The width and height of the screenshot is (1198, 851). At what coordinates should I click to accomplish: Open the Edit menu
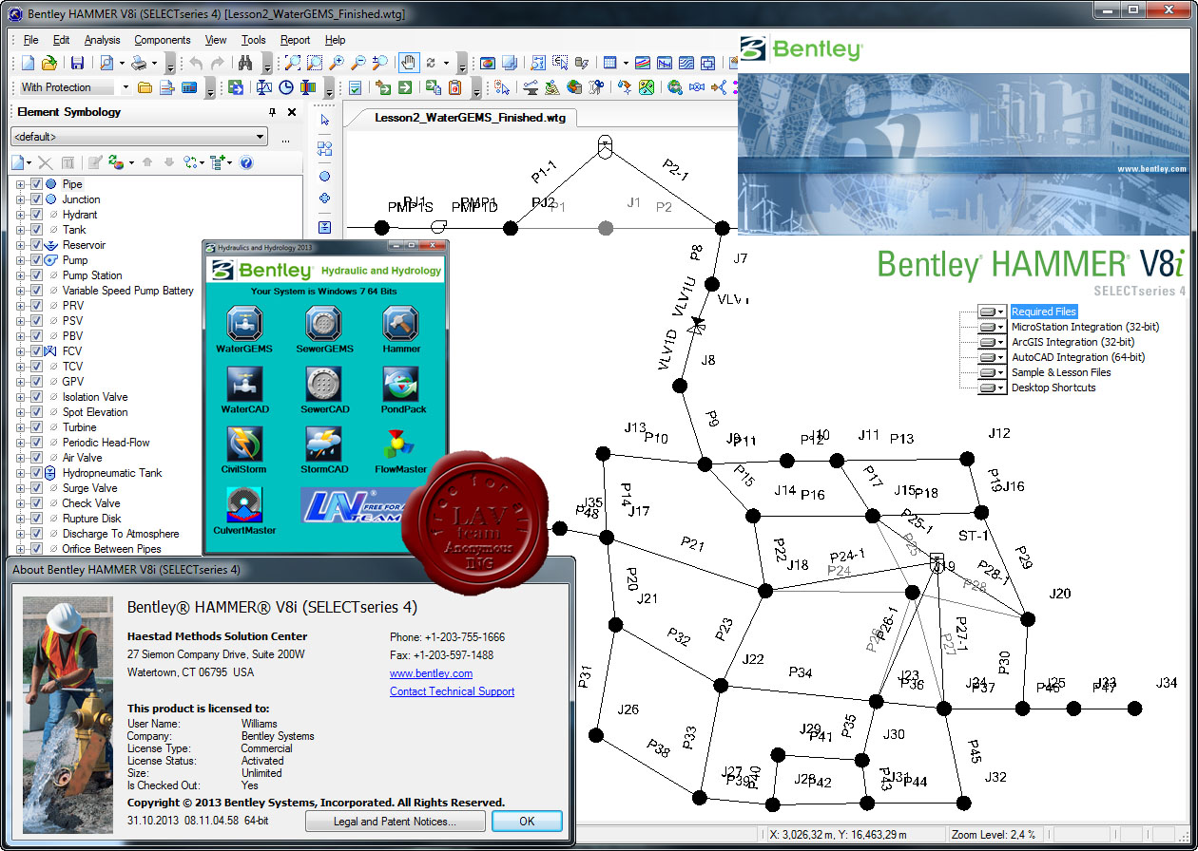click(x=61, y=40)
